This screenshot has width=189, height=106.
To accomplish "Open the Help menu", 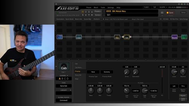I will click(x=118, y=7).
